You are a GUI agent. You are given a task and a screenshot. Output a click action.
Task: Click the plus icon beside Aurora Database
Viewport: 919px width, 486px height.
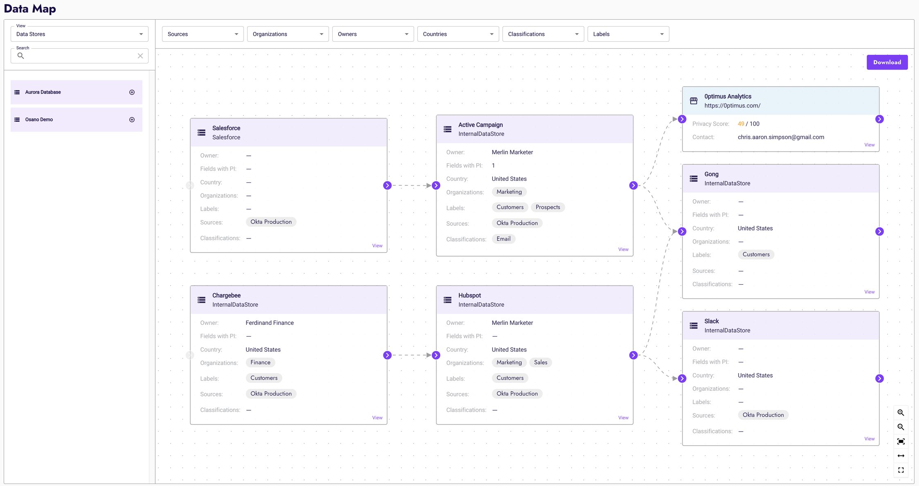(132, 92)
